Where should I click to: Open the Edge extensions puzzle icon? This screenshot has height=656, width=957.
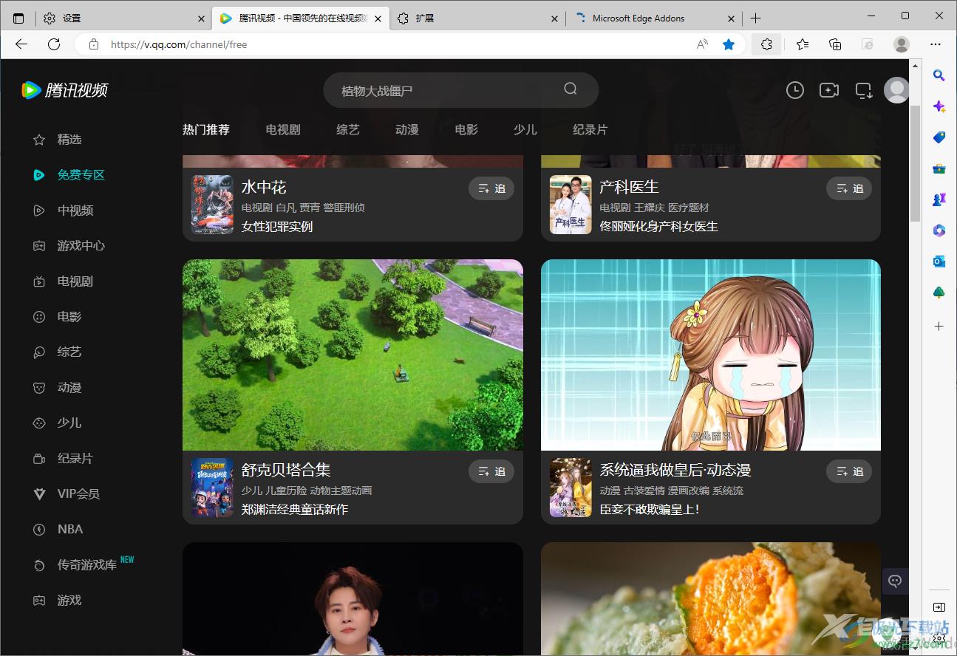(766, 44)
